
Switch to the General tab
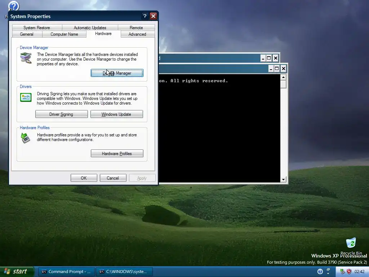27,34
